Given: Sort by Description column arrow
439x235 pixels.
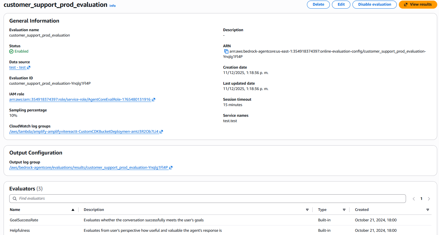Looking at the screenshot, I should click(x=307, y=210).
